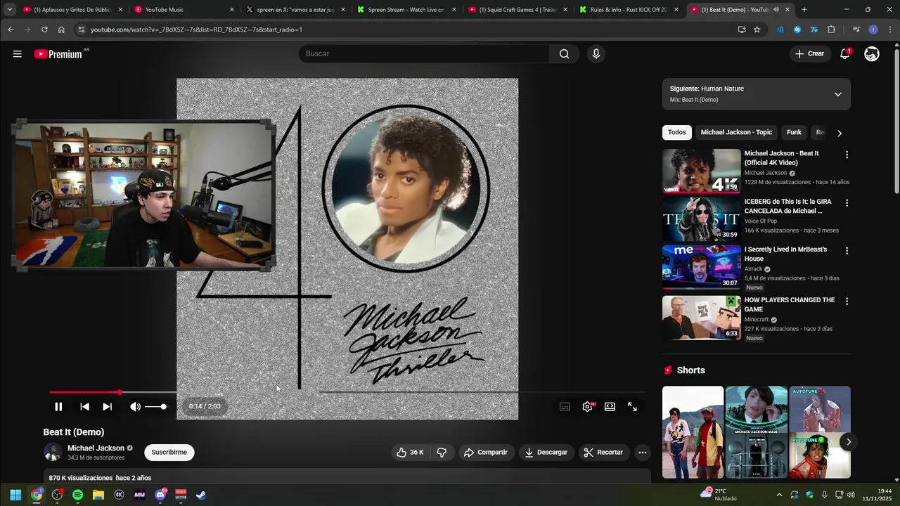The image size is (900, 506).
Task: Click the search magnifier button
Action: point(564,54)
